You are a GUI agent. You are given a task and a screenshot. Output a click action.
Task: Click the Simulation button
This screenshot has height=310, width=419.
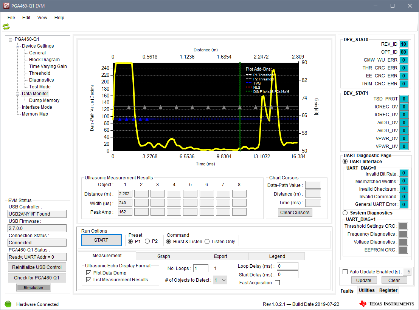pos(33,287)
